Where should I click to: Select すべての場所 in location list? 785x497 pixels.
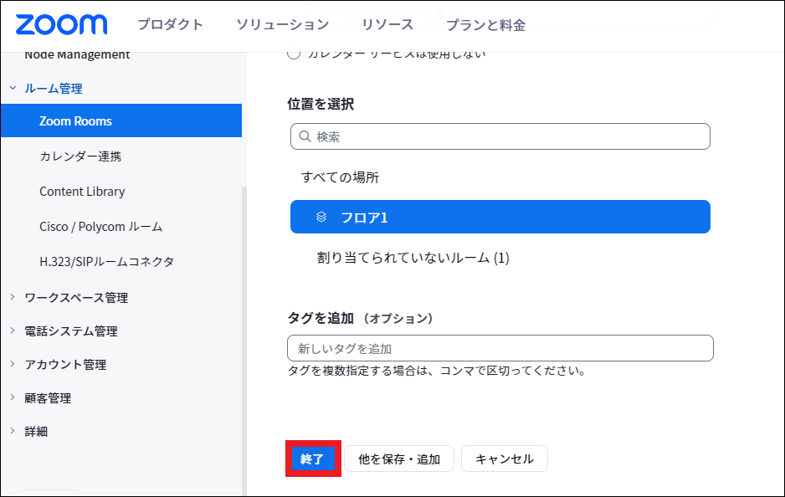[340, 177]
